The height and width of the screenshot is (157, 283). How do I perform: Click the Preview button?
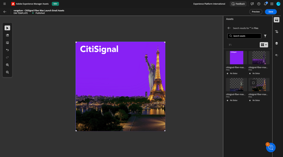click(255, 12)
